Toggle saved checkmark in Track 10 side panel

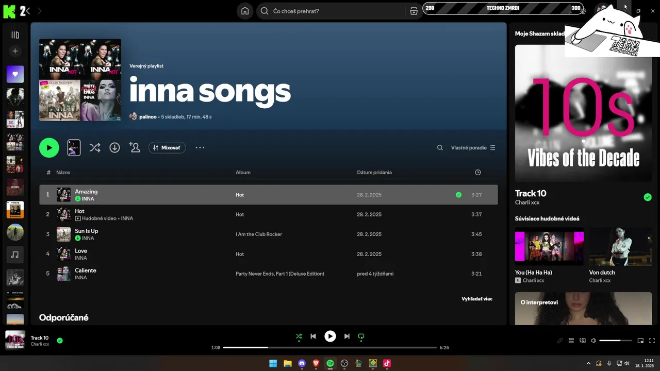click(x=648, y=197)
